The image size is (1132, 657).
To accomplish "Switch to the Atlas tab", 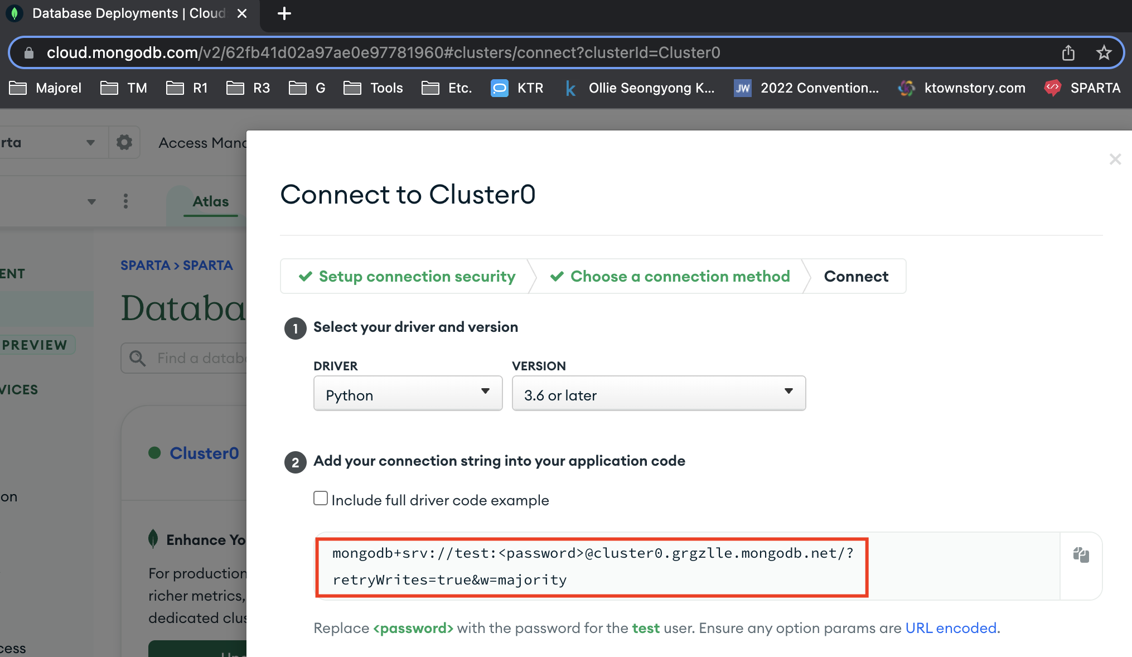I will coord(210,201).
